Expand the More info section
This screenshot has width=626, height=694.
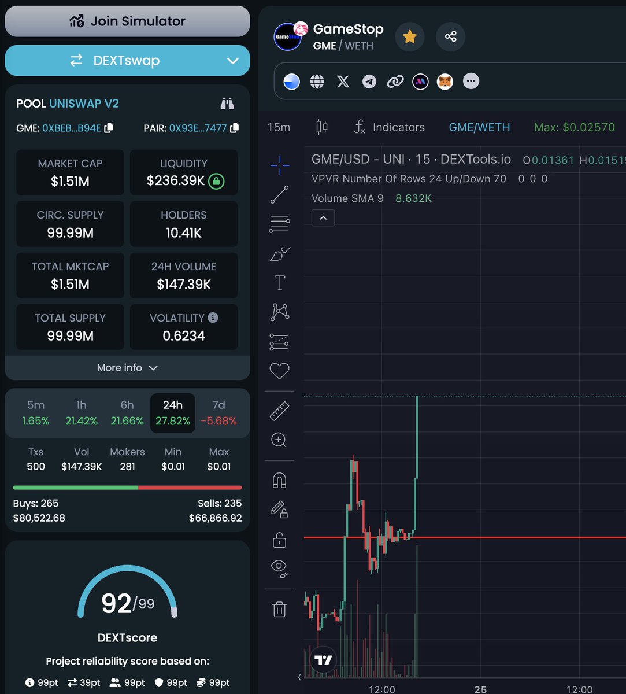click(x=127, y=368)
